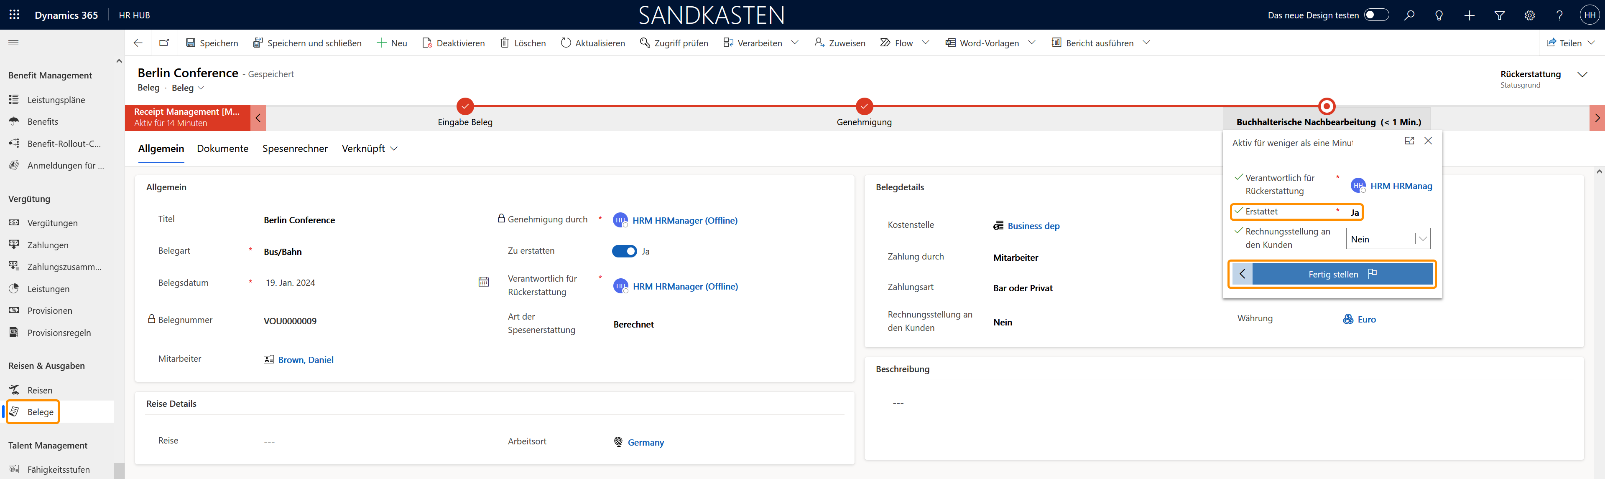1605x479 pixels.
Task: Click 'Bericht ausführen' command
Action: 1092,43
